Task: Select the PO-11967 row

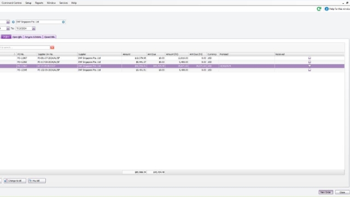Action: pos(172,58)
